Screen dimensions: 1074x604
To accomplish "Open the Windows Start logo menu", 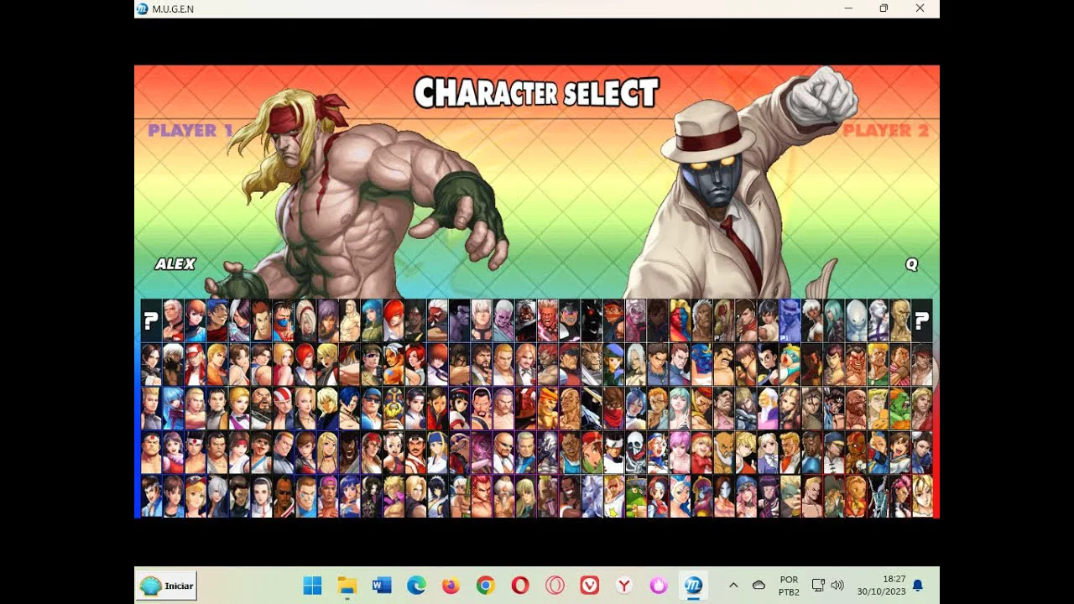I will point(312,586).
